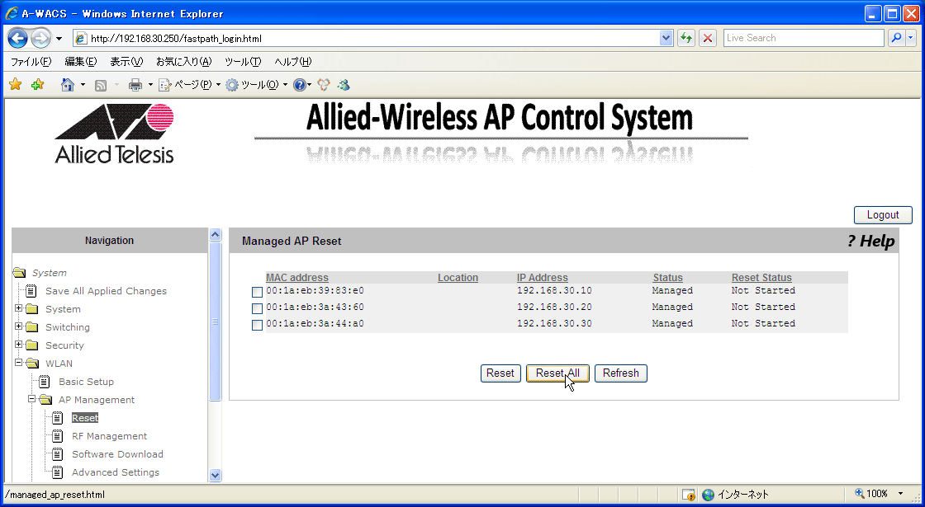Click the navigation panel scrollbar thumb
Viewport: 925px width, 507px height.
pos(215,322)
